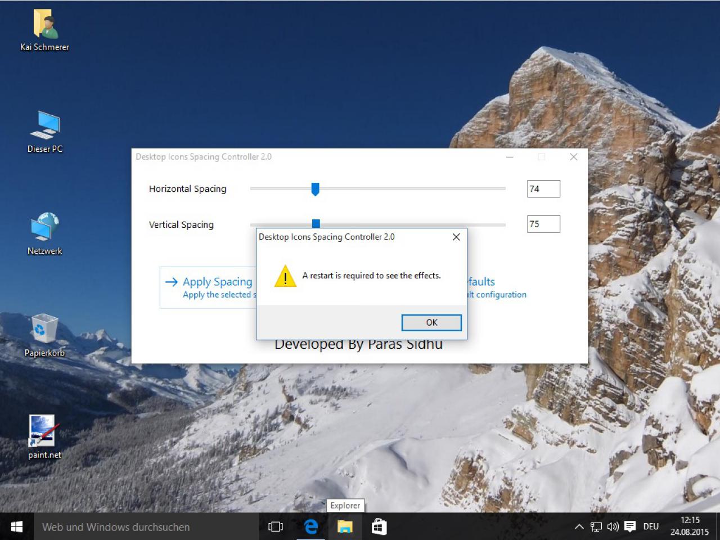Image resolution: width=720 pixels, height=540 pixels.
Task: Open the Windows Start menu
Action: pos(17,526)
